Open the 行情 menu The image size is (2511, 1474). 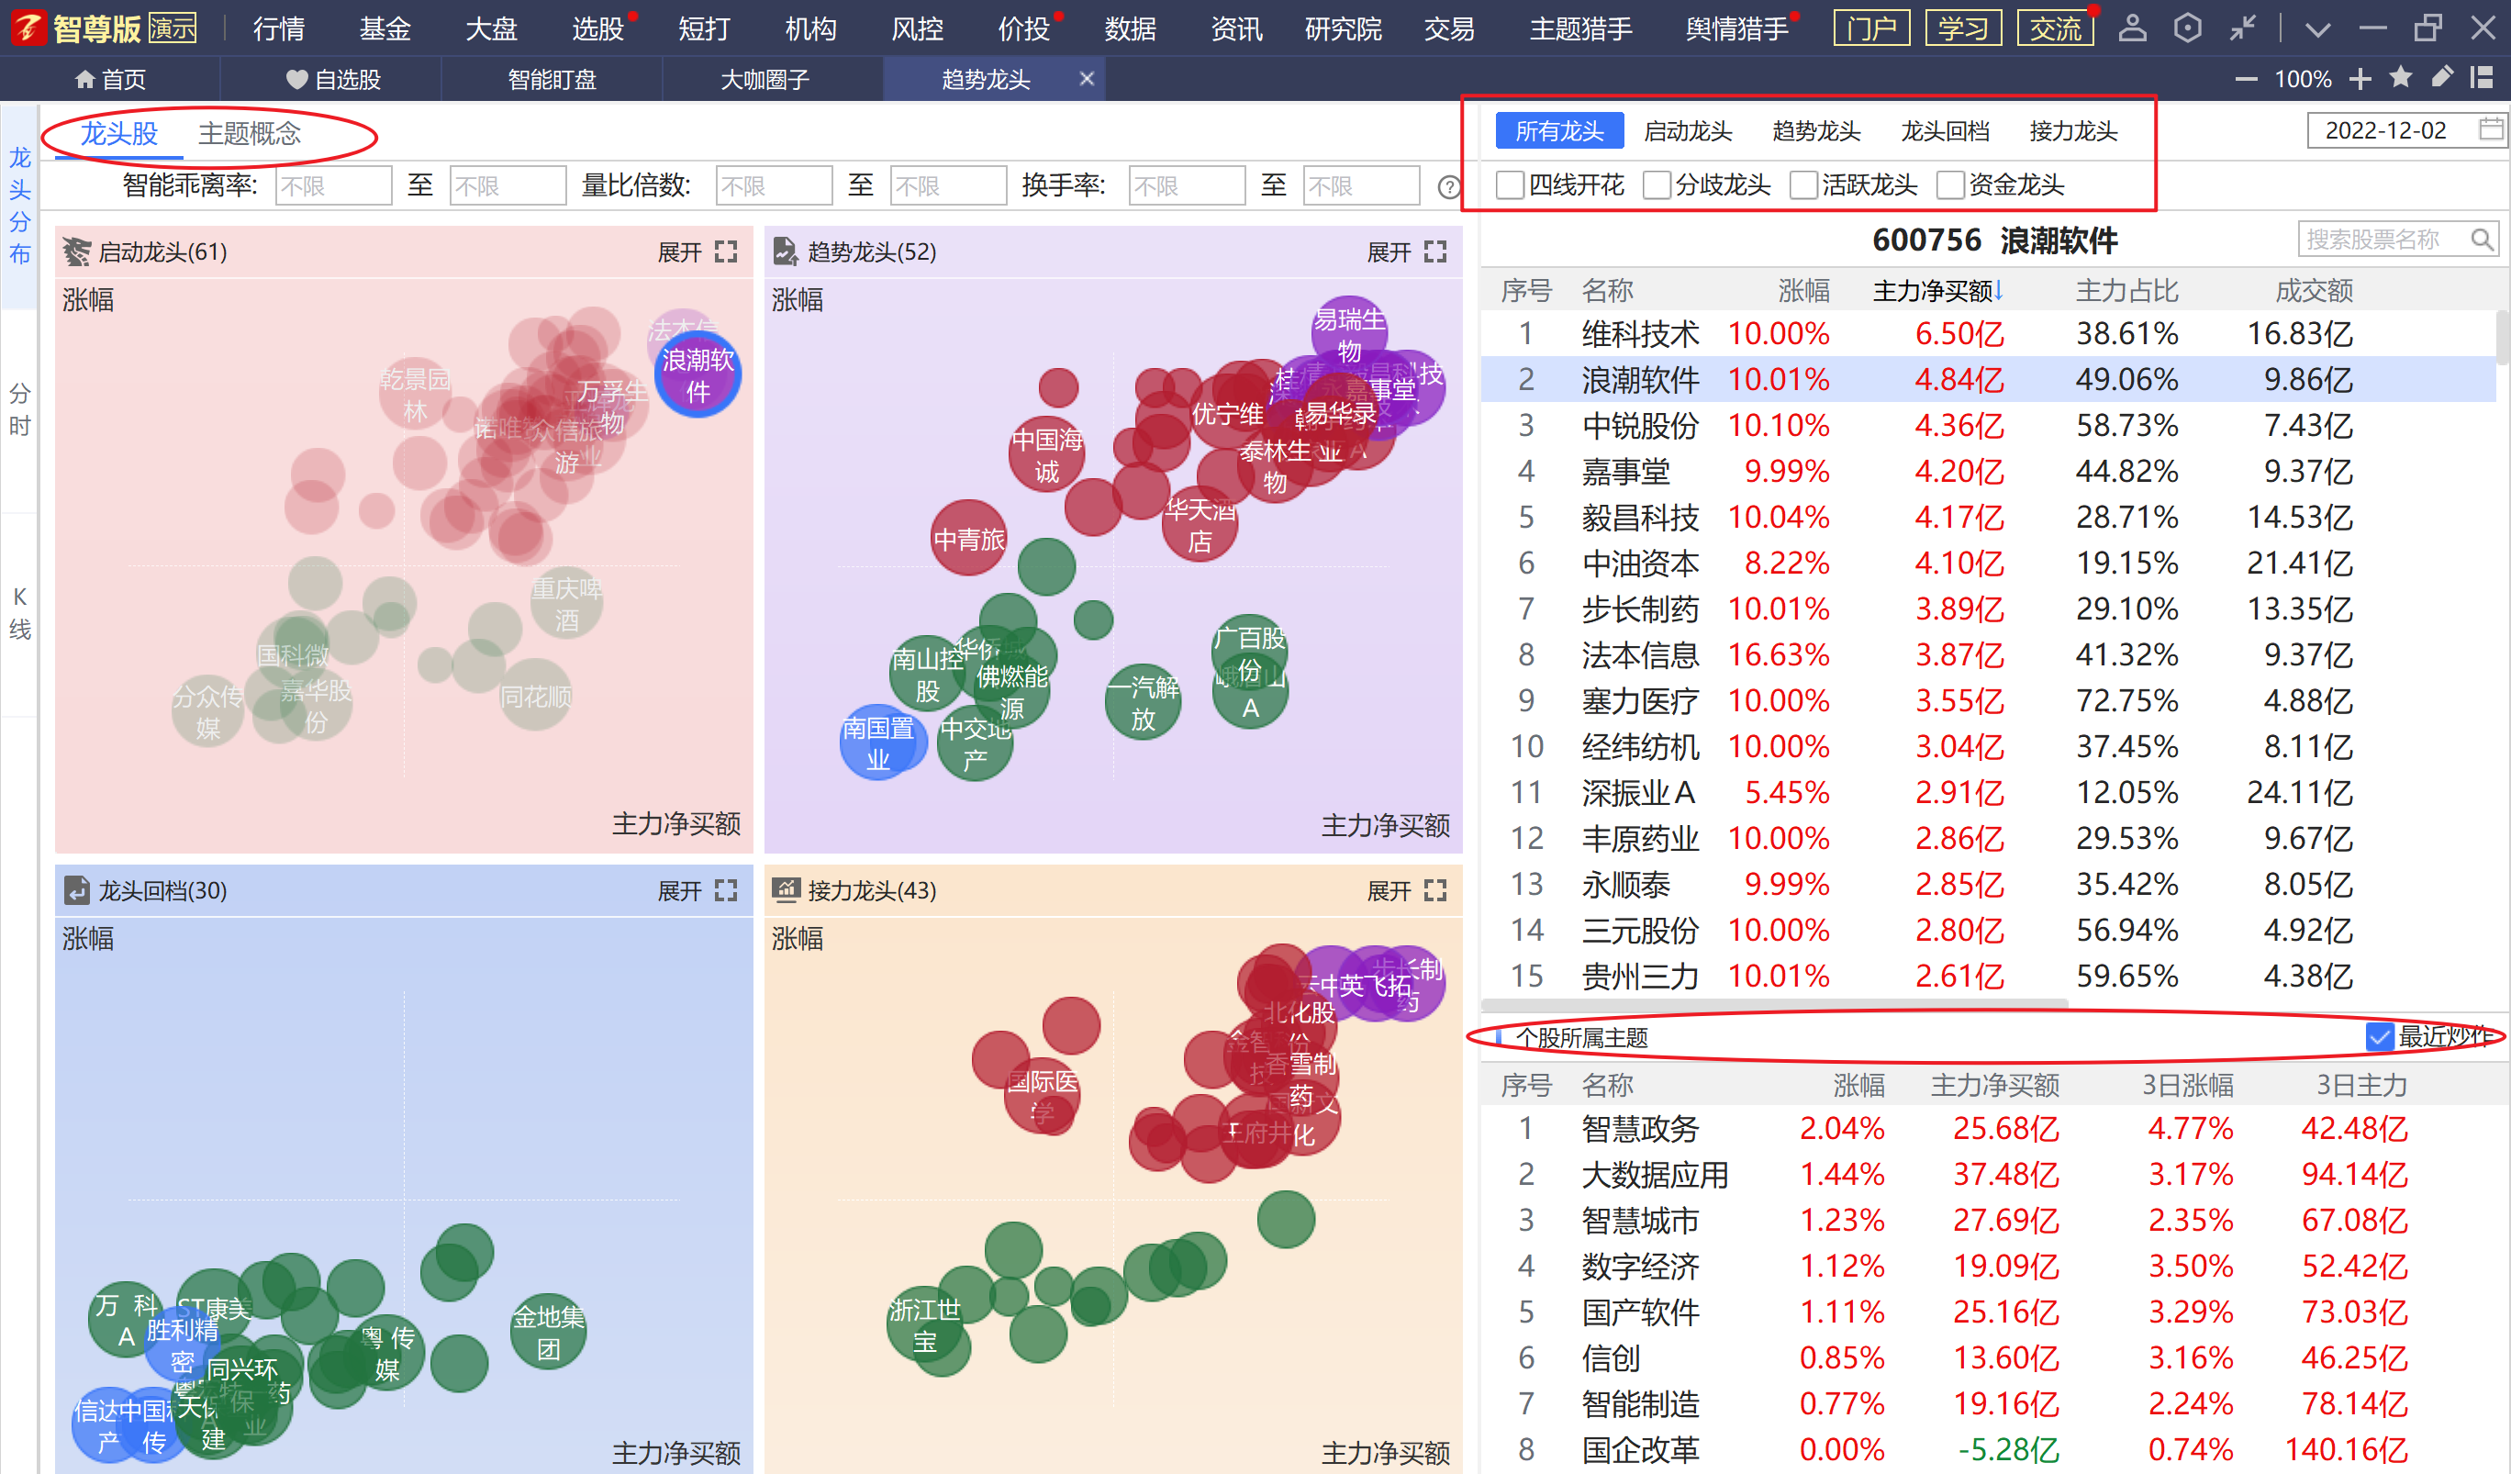coord(278,28)
